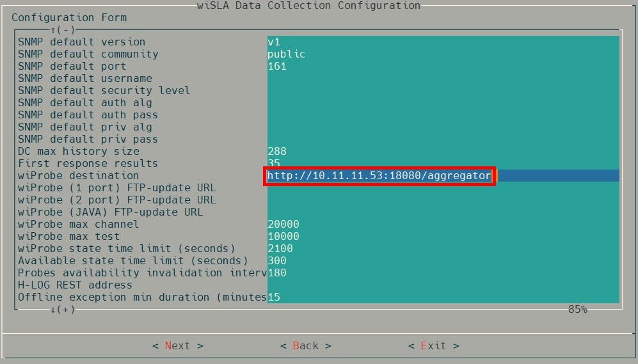Click the SNMP default security level field

click(443, 91)
